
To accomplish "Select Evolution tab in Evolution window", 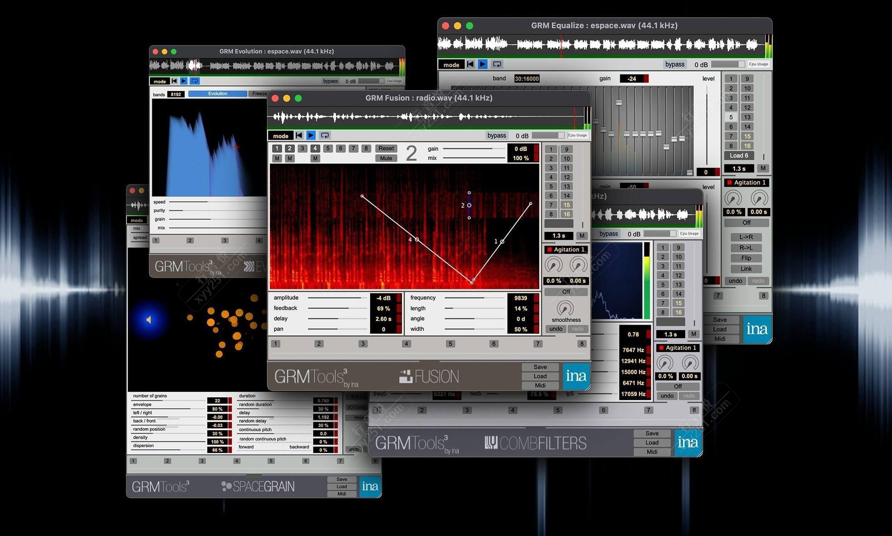I will click(218, 94).
